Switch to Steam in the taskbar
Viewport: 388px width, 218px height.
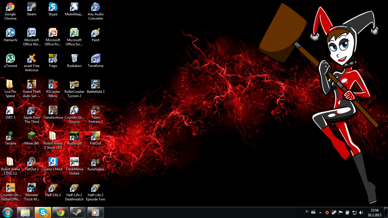pos(77,212)
